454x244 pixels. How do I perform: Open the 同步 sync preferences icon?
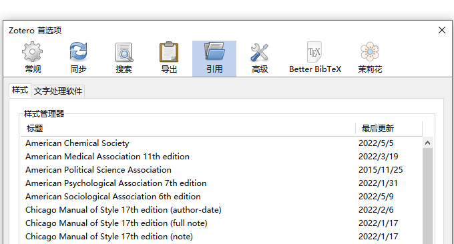[78, 51]
